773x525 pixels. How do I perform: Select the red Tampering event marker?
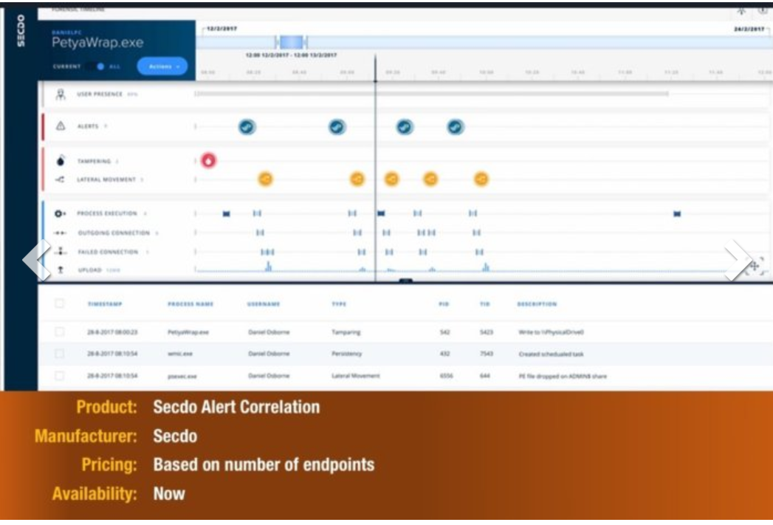(x=208, y=160)
